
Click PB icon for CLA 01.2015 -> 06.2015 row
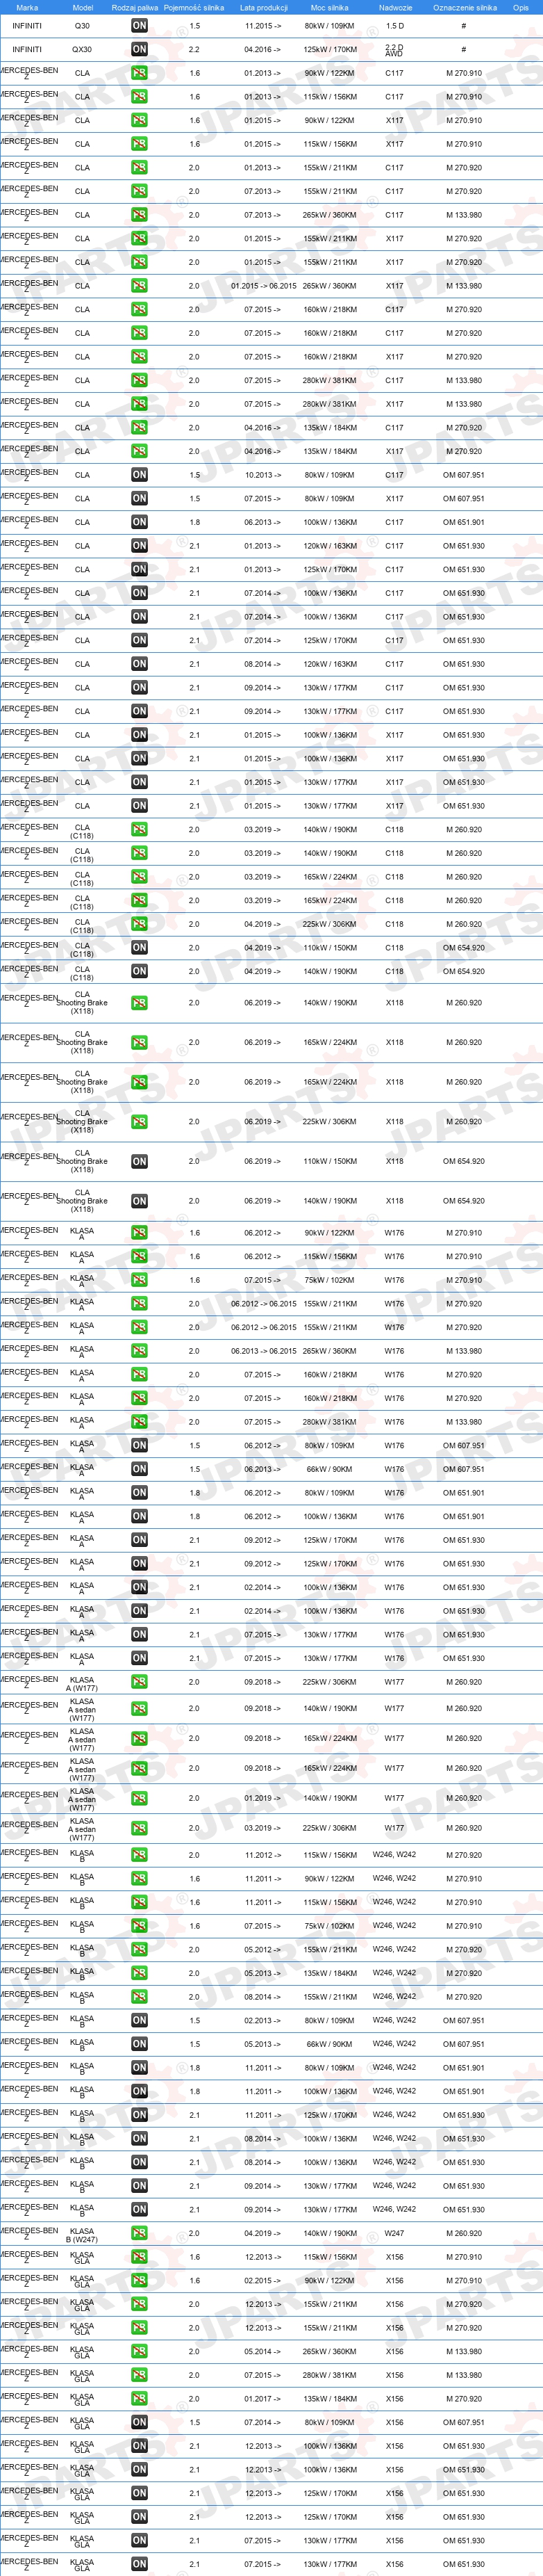point(139,286)
